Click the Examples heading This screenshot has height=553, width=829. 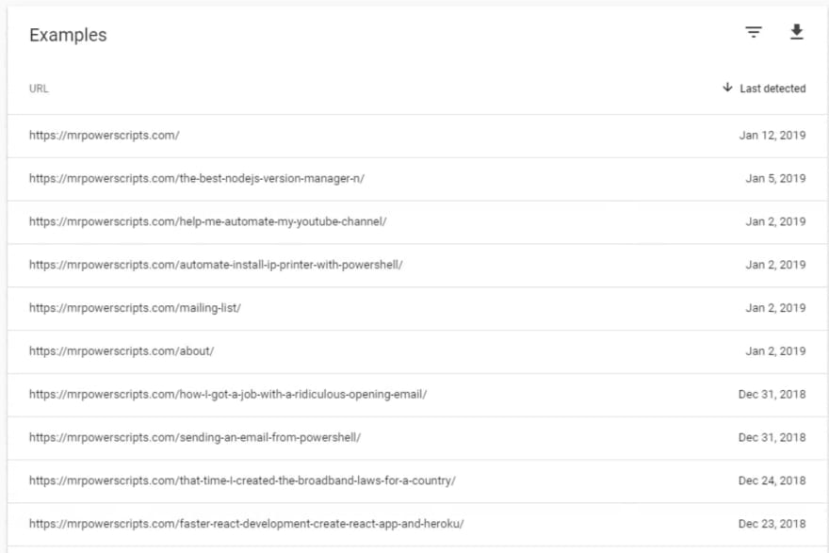point(68,35)
